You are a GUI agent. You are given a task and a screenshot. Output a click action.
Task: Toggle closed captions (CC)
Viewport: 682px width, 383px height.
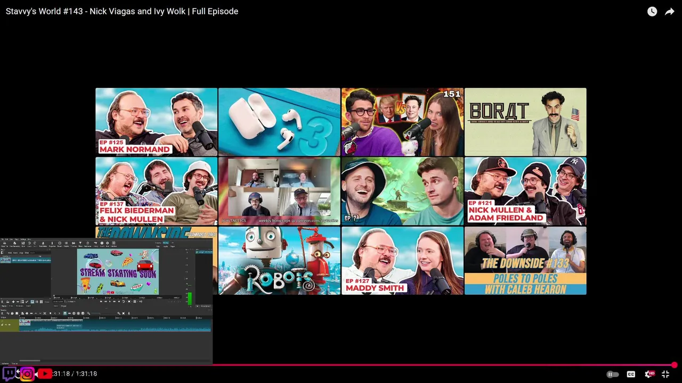click(631, 374)
